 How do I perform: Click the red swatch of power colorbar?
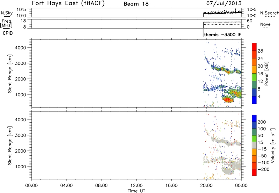(254, 47)
